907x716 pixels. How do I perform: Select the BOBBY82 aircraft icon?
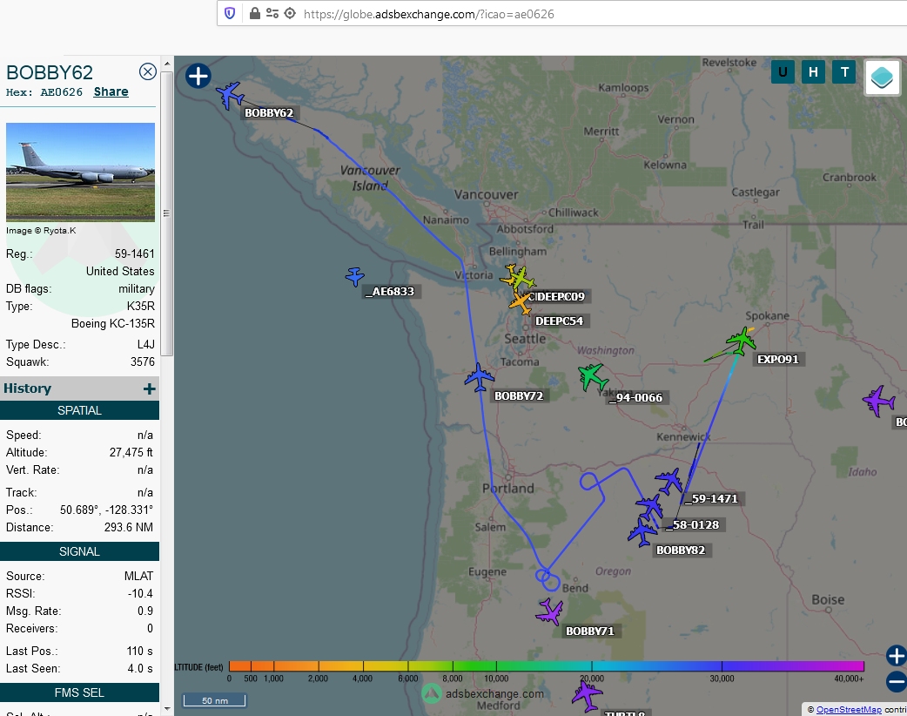click(642, 532)
